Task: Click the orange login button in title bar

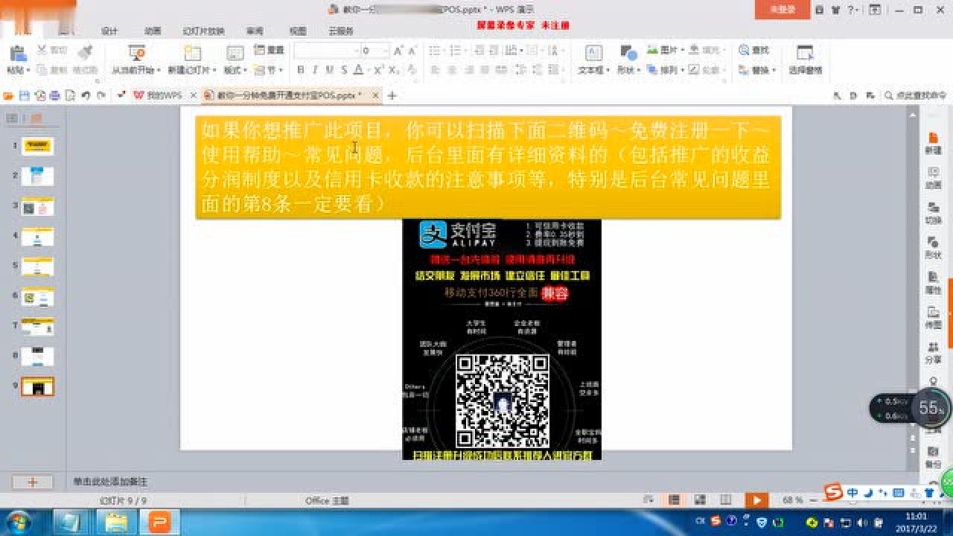Action: [783, 10]
